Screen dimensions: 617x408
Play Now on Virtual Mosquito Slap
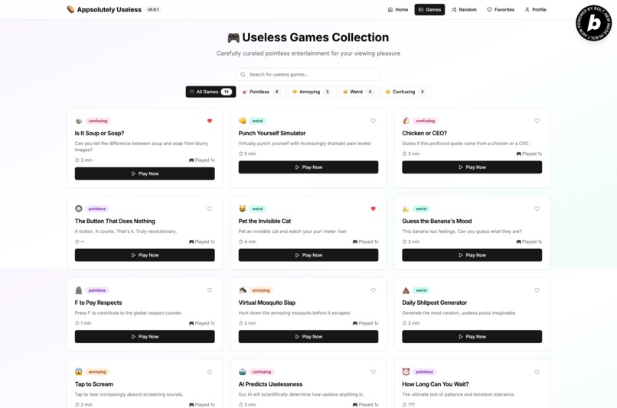pyautogui.click(x=308, y=336)
